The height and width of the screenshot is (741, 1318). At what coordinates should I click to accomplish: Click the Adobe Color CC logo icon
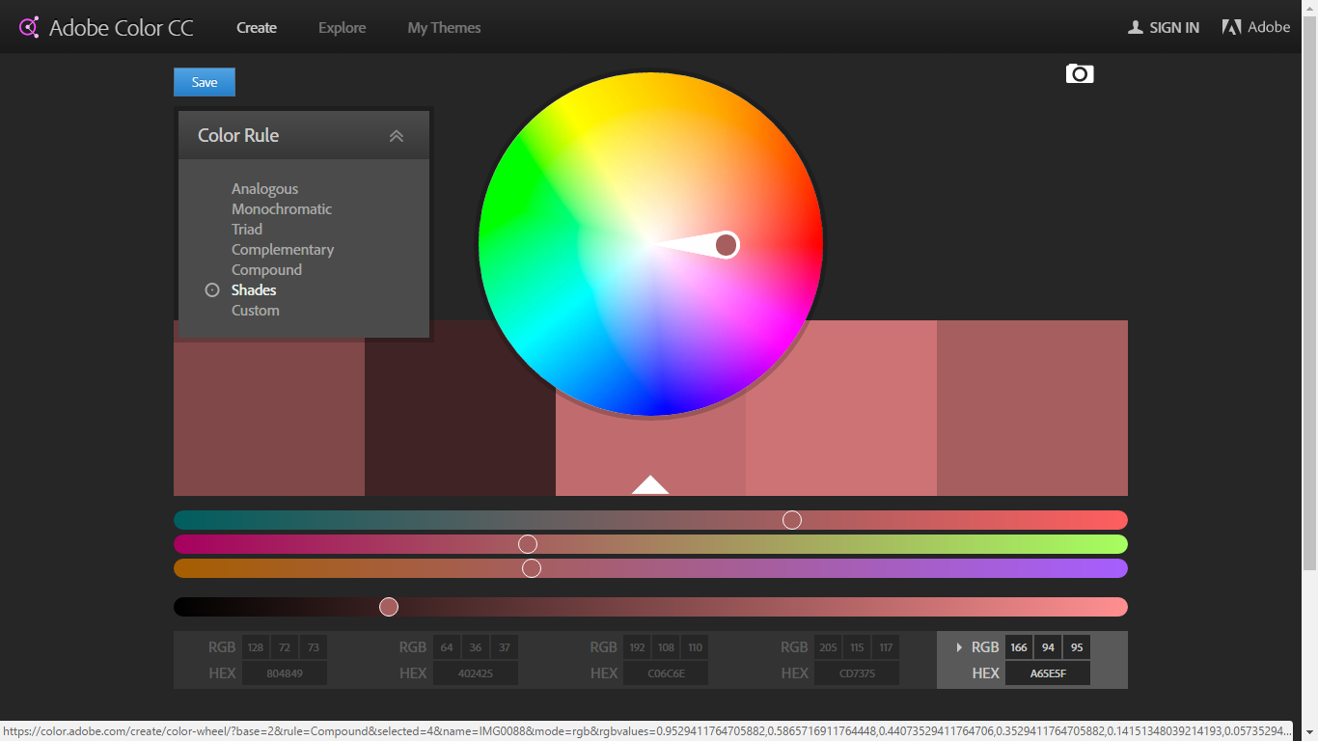pos(29,27)
